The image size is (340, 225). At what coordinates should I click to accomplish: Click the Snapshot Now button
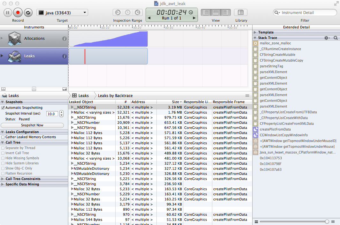(x=32, y=125)
